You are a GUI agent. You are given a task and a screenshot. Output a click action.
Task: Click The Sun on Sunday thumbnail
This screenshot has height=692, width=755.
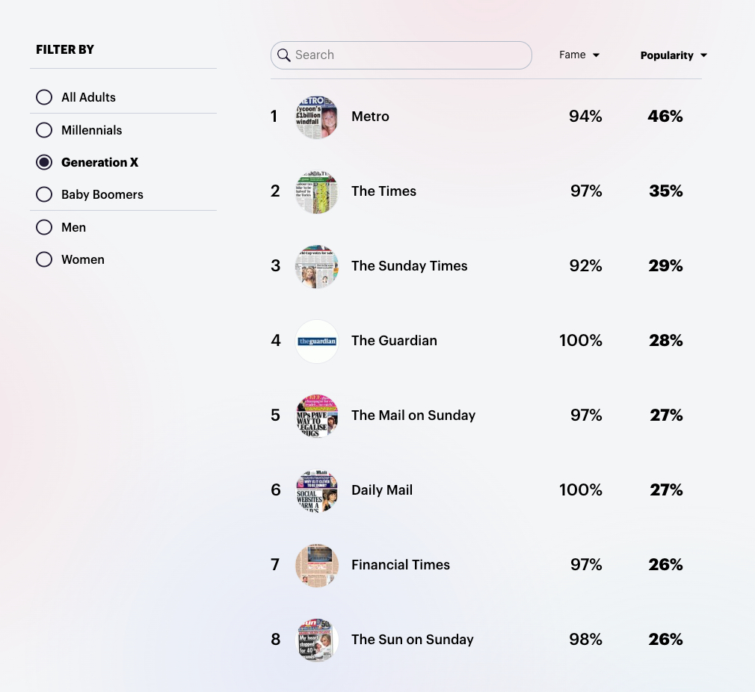point(317,640)
